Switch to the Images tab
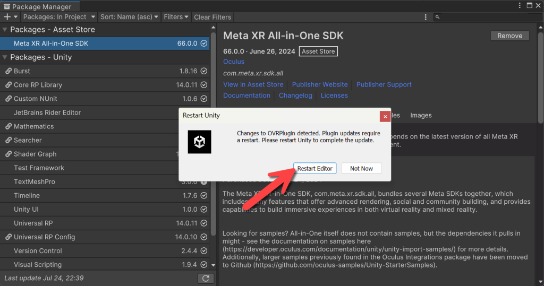Screen dimensions: 544x286 click(x=421, y=116)
